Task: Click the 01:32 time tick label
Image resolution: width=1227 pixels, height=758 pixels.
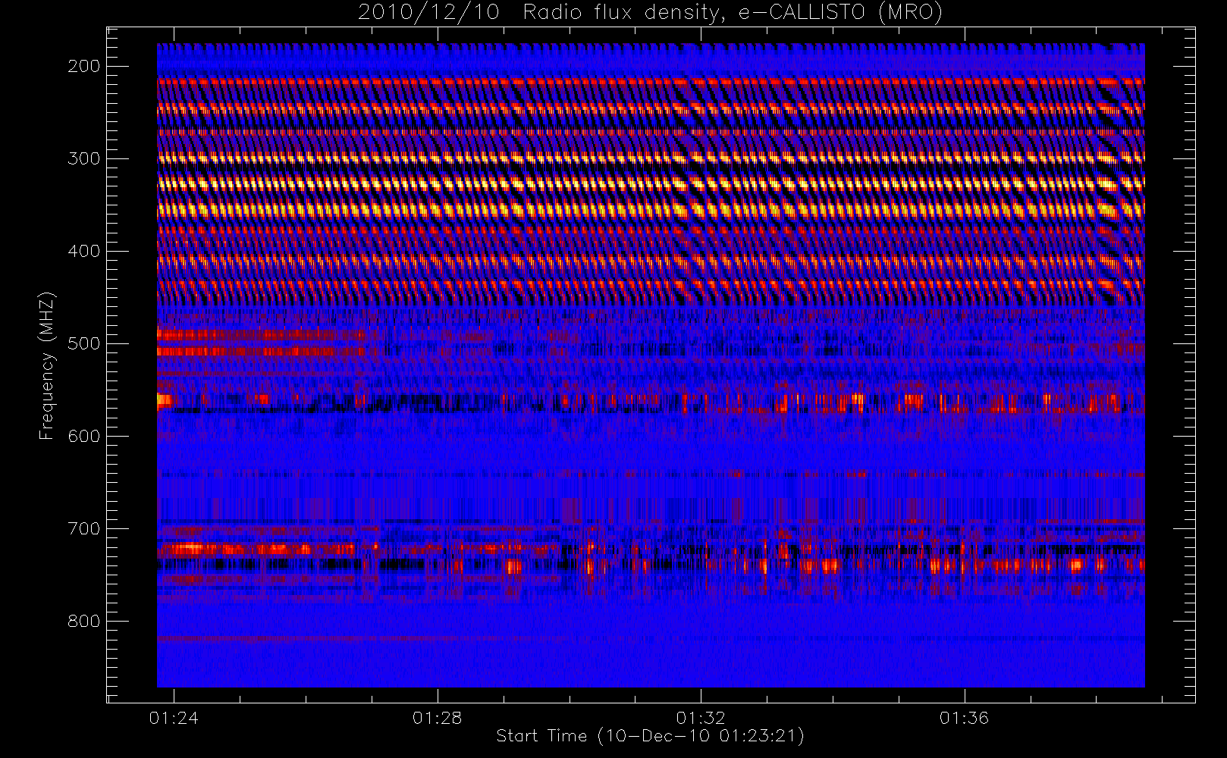Action: (701, 718)
